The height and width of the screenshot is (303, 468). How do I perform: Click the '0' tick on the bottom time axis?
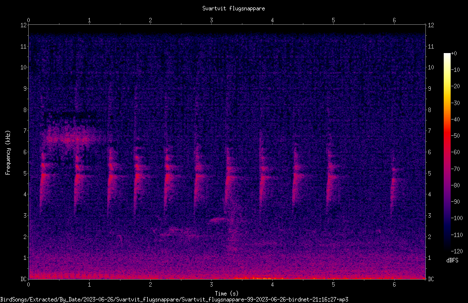[28, 285]
